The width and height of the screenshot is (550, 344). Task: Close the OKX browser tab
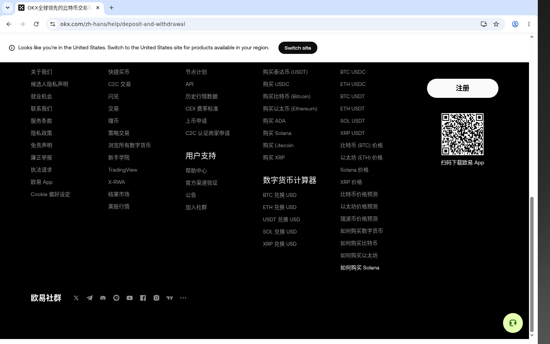[98, 8]
